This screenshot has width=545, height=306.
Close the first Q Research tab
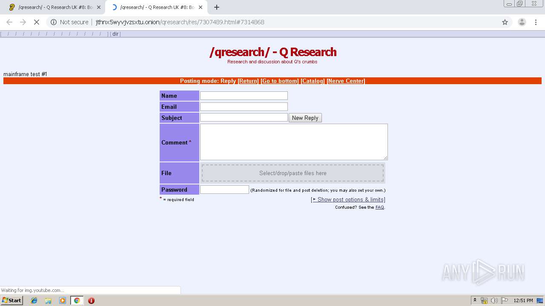pyautogui.click(x=99, y=7)
